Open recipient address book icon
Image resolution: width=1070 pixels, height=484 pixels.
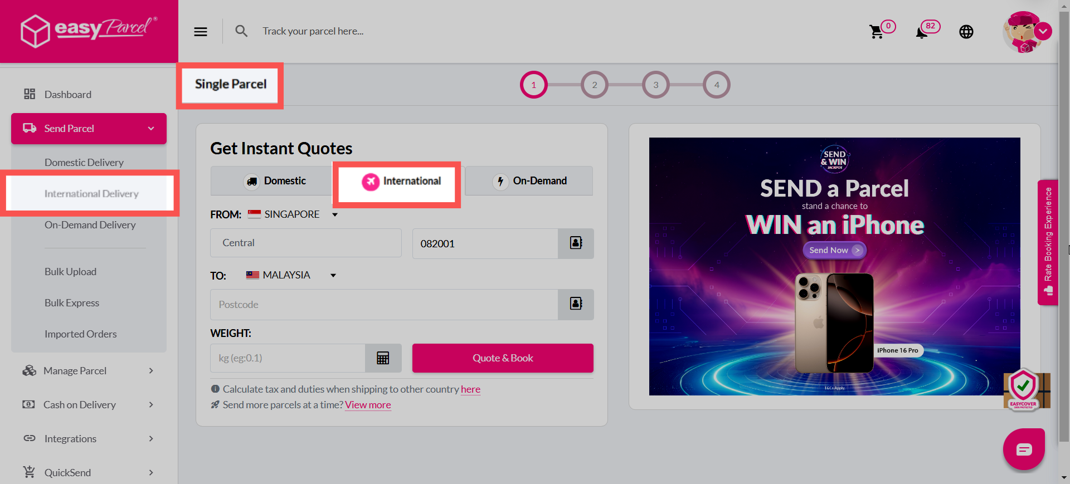pyautogui.click(x=576, y=304)
